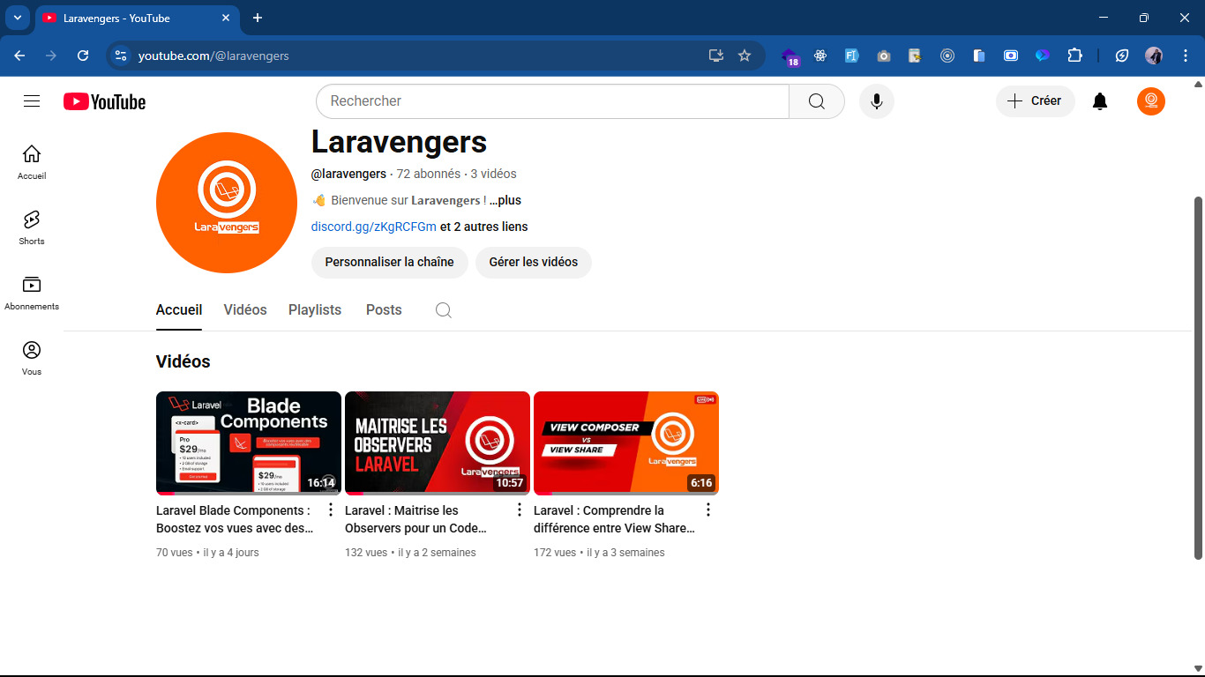Viewport: 1205px width, 677px height.
Task: Click the 72 abonnés text
Action: pos(429,174)
